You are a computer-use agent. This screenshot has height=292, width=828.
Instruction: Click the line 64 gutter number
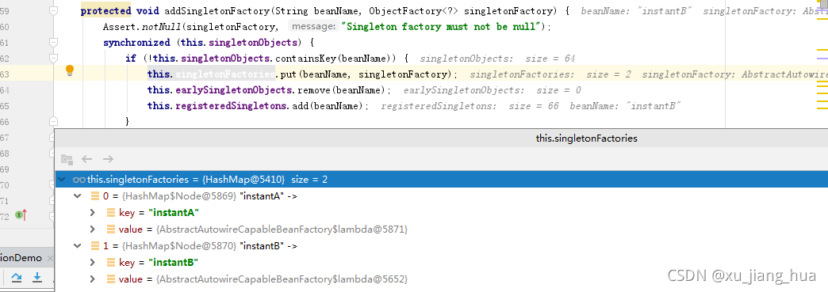click(5, 90)
